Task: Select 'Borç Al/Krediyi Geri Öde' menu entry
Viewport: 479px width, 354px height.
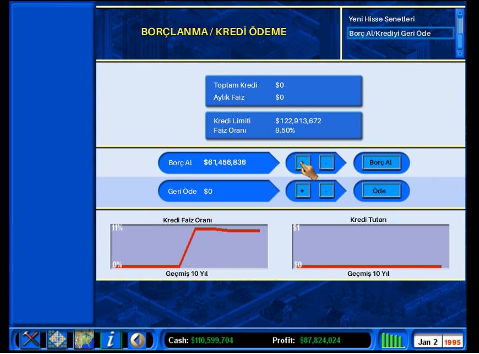Action: (x=390, y=33)
